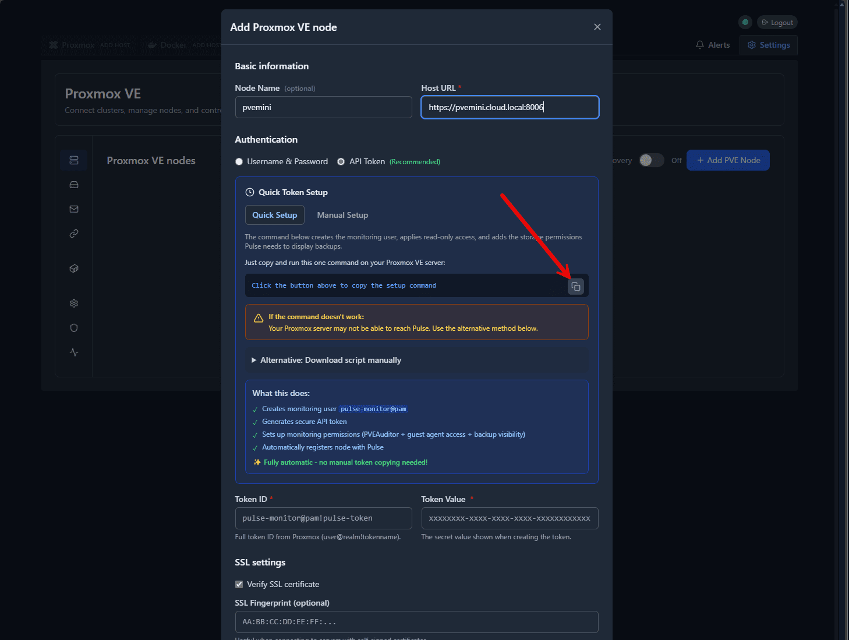Viewport: 849px width, 640px height.
Task: Switch to the Alerts tab
Action: click(x=712, y=45)
